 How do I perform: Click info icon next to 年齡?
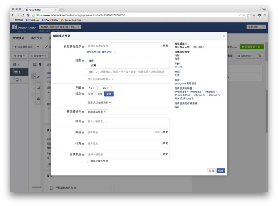point(83,88)
